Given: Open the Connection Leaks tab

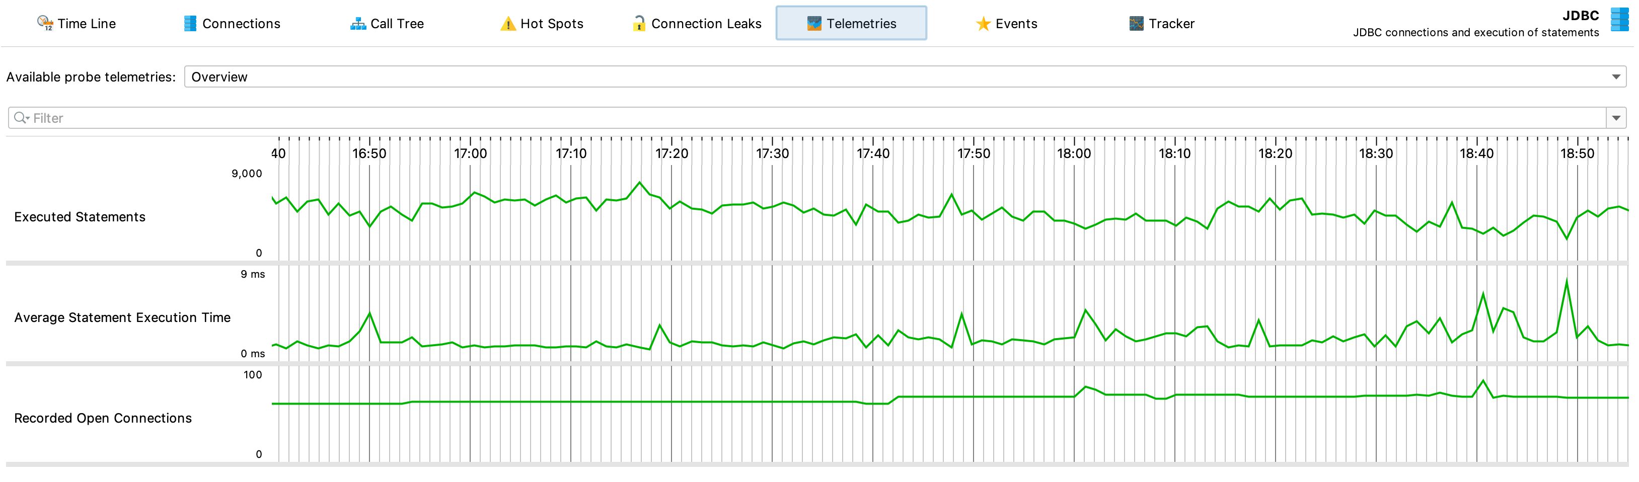Looking at the screenshot, I should (x=706, y=24).
